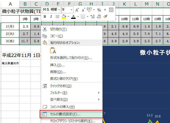170x123 pixels.
Task: Click the row label 3(水)
Action: (x=10, y=41)
